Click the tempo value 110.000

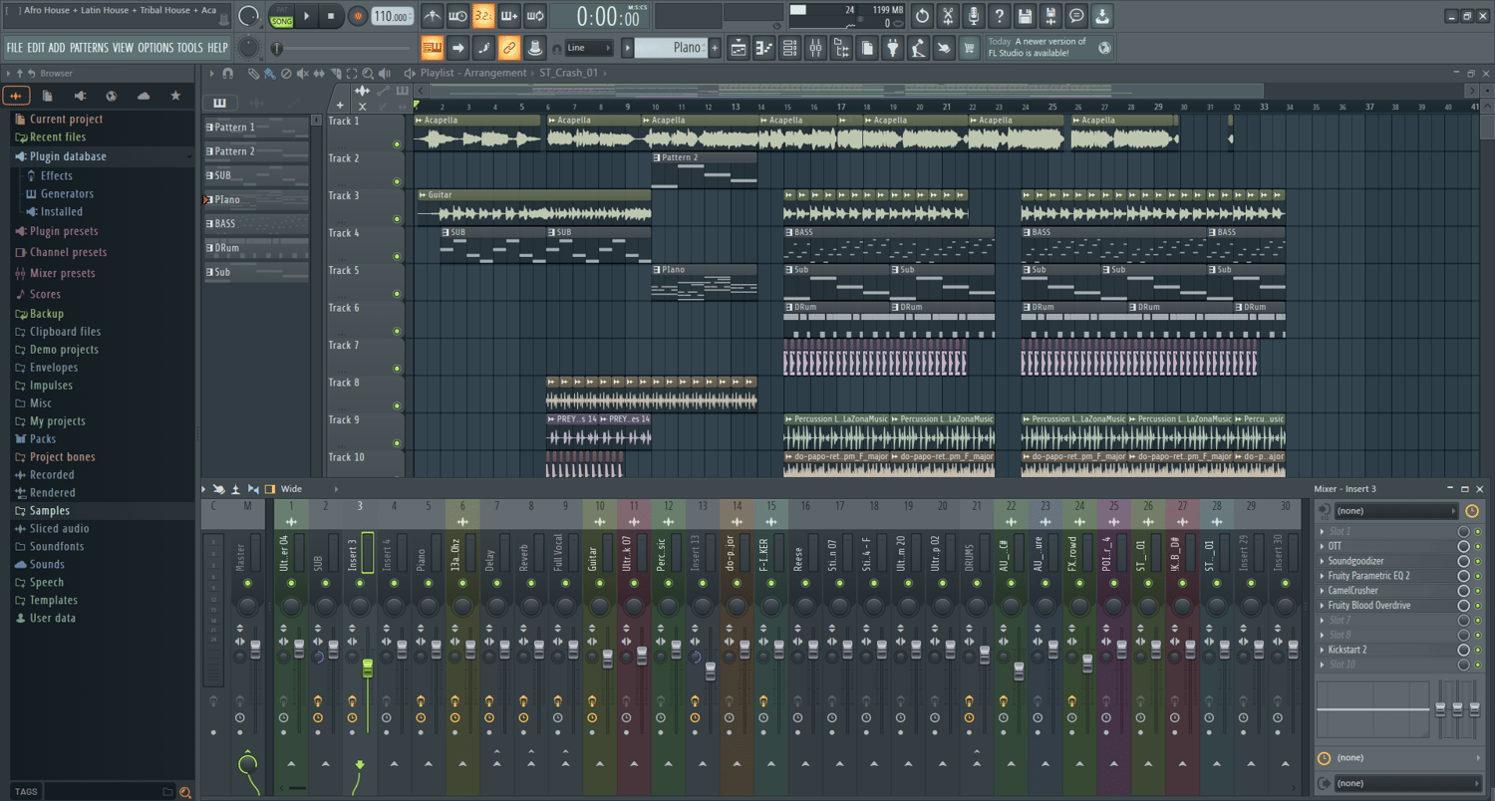[x=393, y=17]
